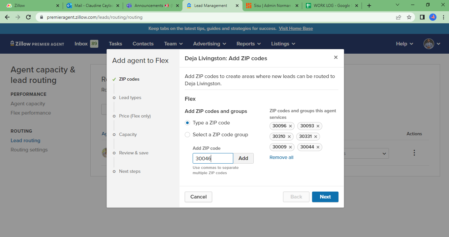This screenshot has width=449, height=237.
Task: Close the WORK LOG tab
Action: tap(357, 6)
